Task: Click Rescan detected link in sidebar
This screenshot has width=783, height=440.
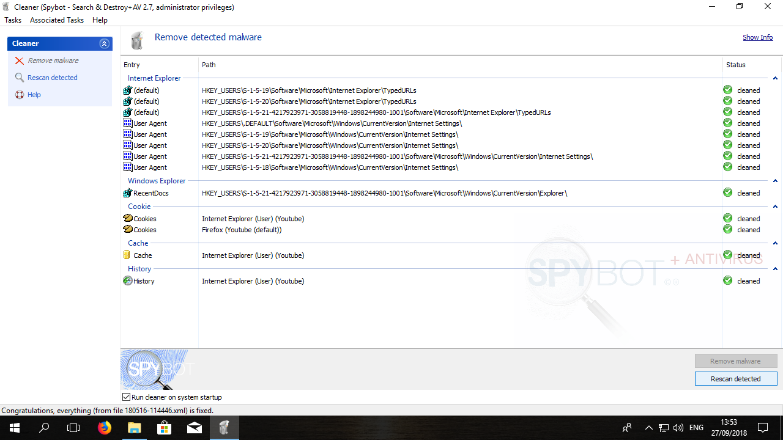Action: (x=53, y=78)
